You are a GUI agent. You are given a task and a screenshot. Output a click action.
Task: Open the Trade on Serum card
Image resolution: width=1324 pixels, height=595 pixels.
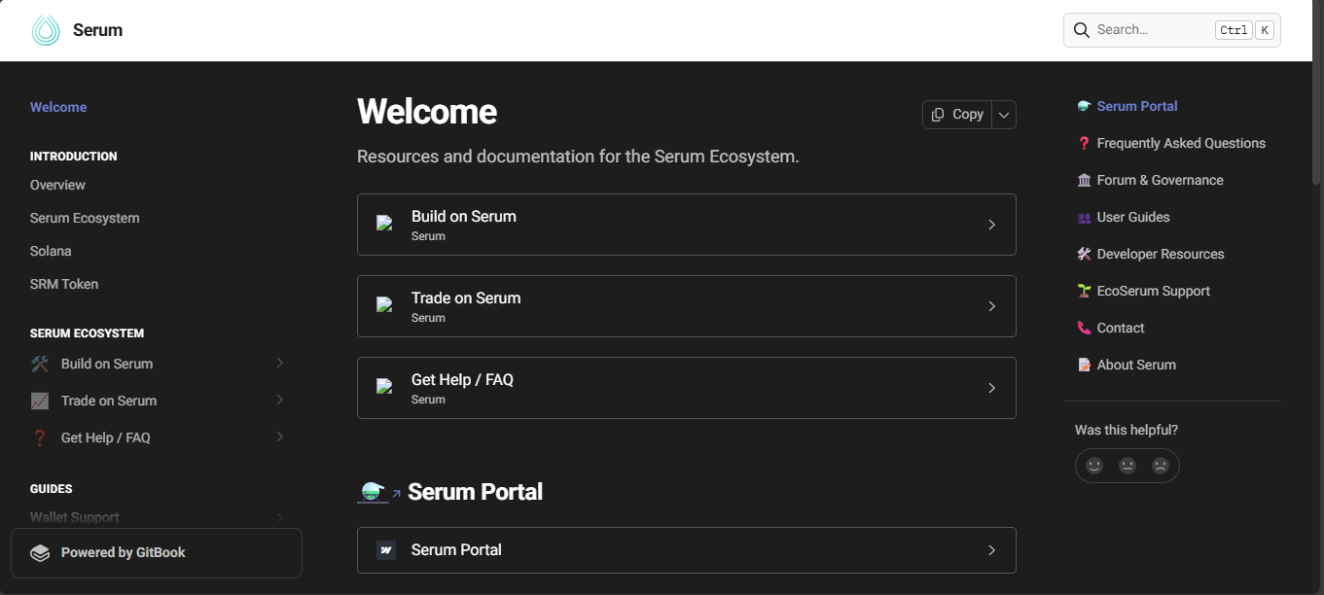tap(686, 306)
